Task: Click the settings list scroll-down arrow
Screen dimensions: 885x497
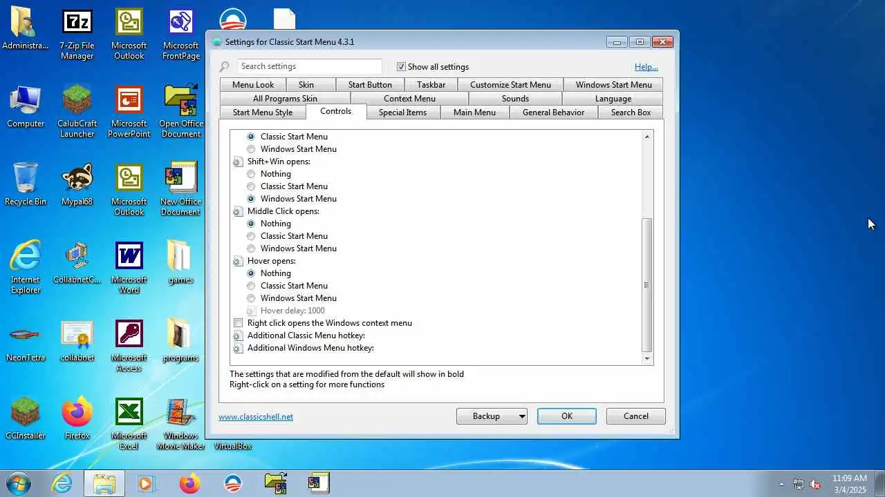Action: (x=647, y=358)
